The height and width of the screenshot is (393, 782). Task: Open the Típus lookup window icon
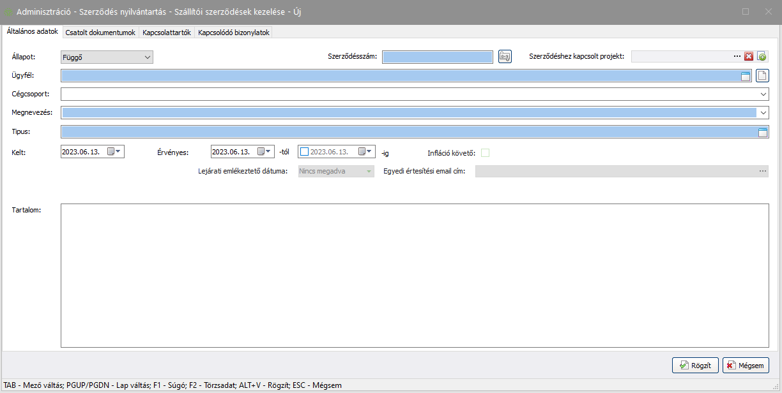(x=762, y=132)
